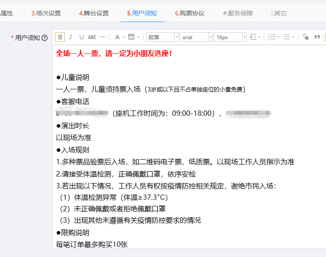This screenshot has height=257, width=326.
Task: Click the 以现场为准 line
Action: [x=74, y=138]
